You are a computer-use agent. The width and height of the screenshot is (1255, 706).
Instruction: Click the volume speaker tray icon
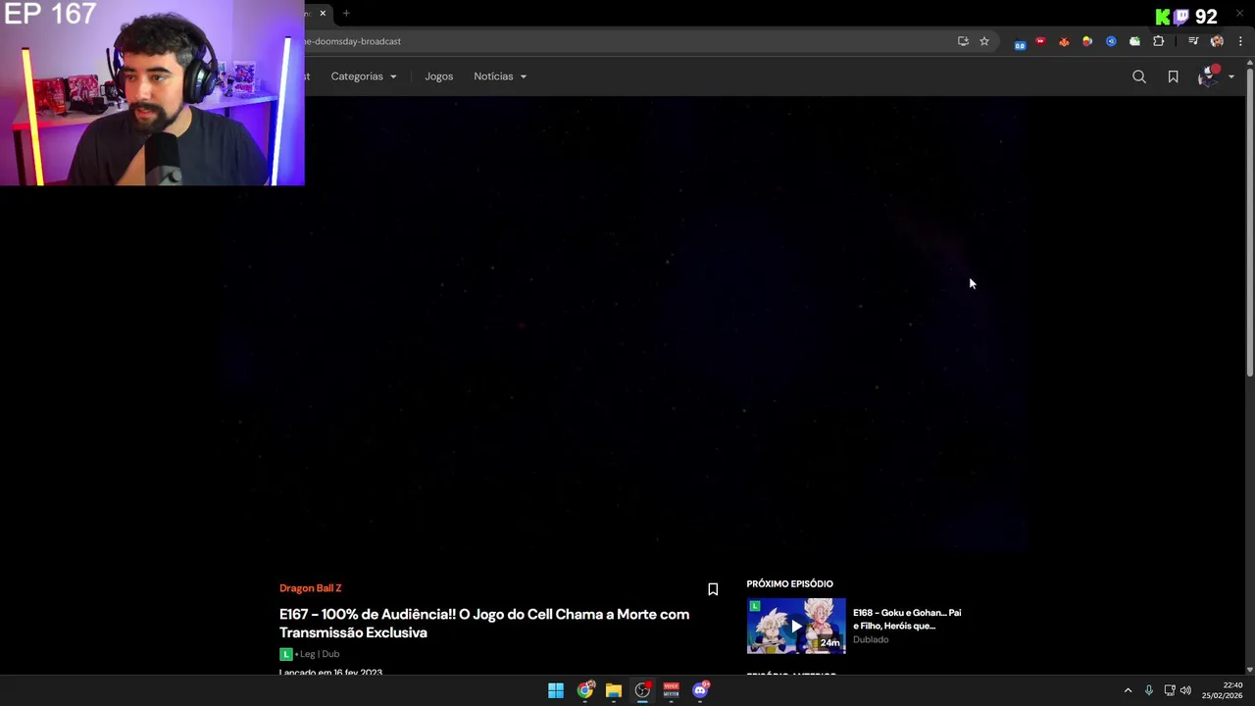tap(1185, 690)
